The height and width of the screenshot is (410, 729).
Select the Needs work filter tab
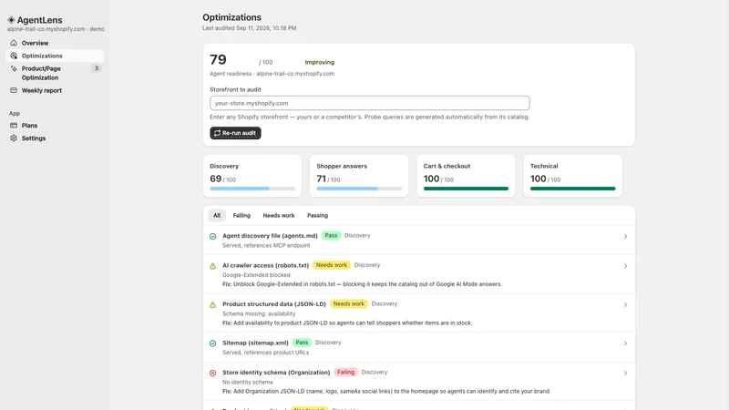click(x=279, y=215)
